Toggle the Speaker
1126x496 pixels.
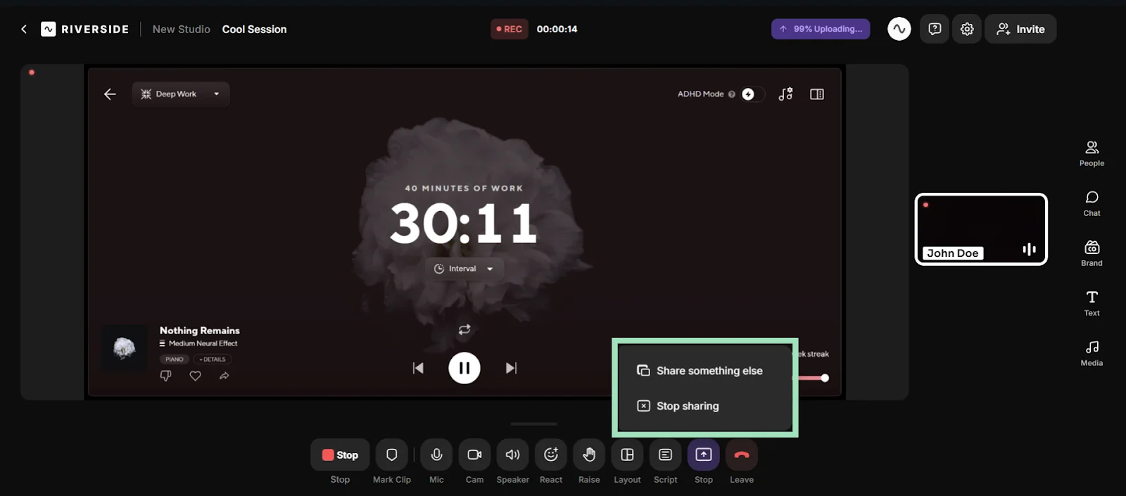(x=513, y=454)
